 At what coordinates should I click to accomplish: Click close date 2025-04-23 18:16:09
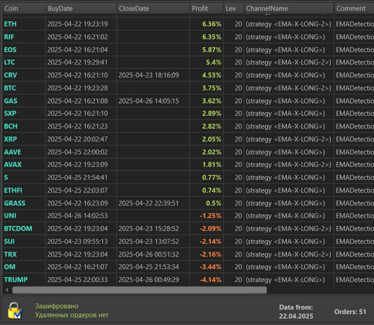tap(149, 75)
